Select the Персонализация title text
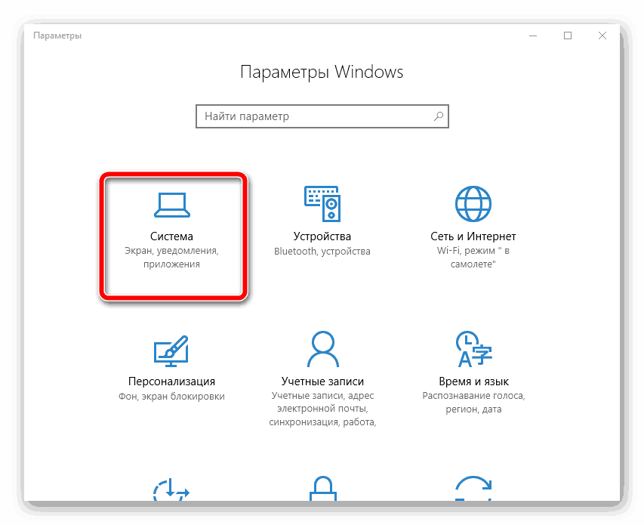Screen dimensions: 644x525 tap(171, 381)
